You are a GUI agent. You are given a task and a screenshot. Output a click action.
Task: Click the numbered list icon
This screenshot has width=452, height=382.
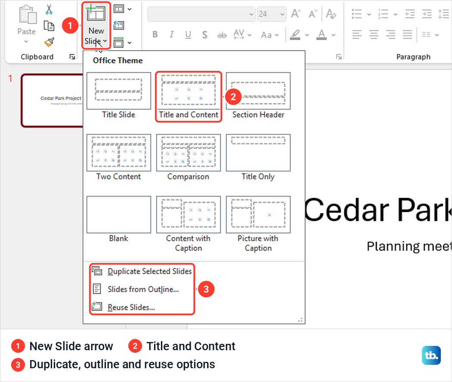(x=383, y=14)
